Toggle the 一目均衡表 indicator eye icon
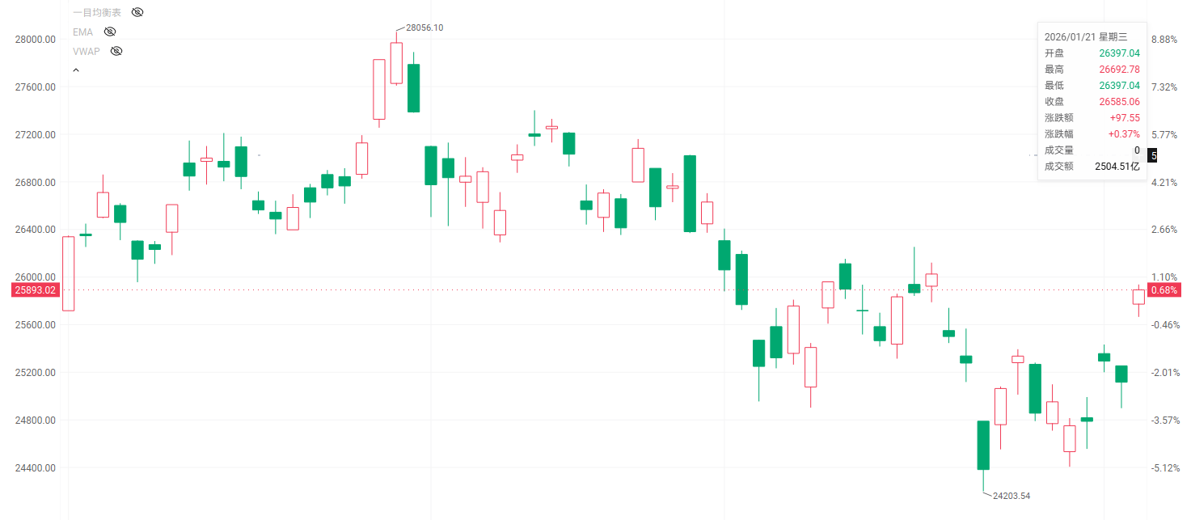This screenshot has height=520, width=1191. point(137,13)
